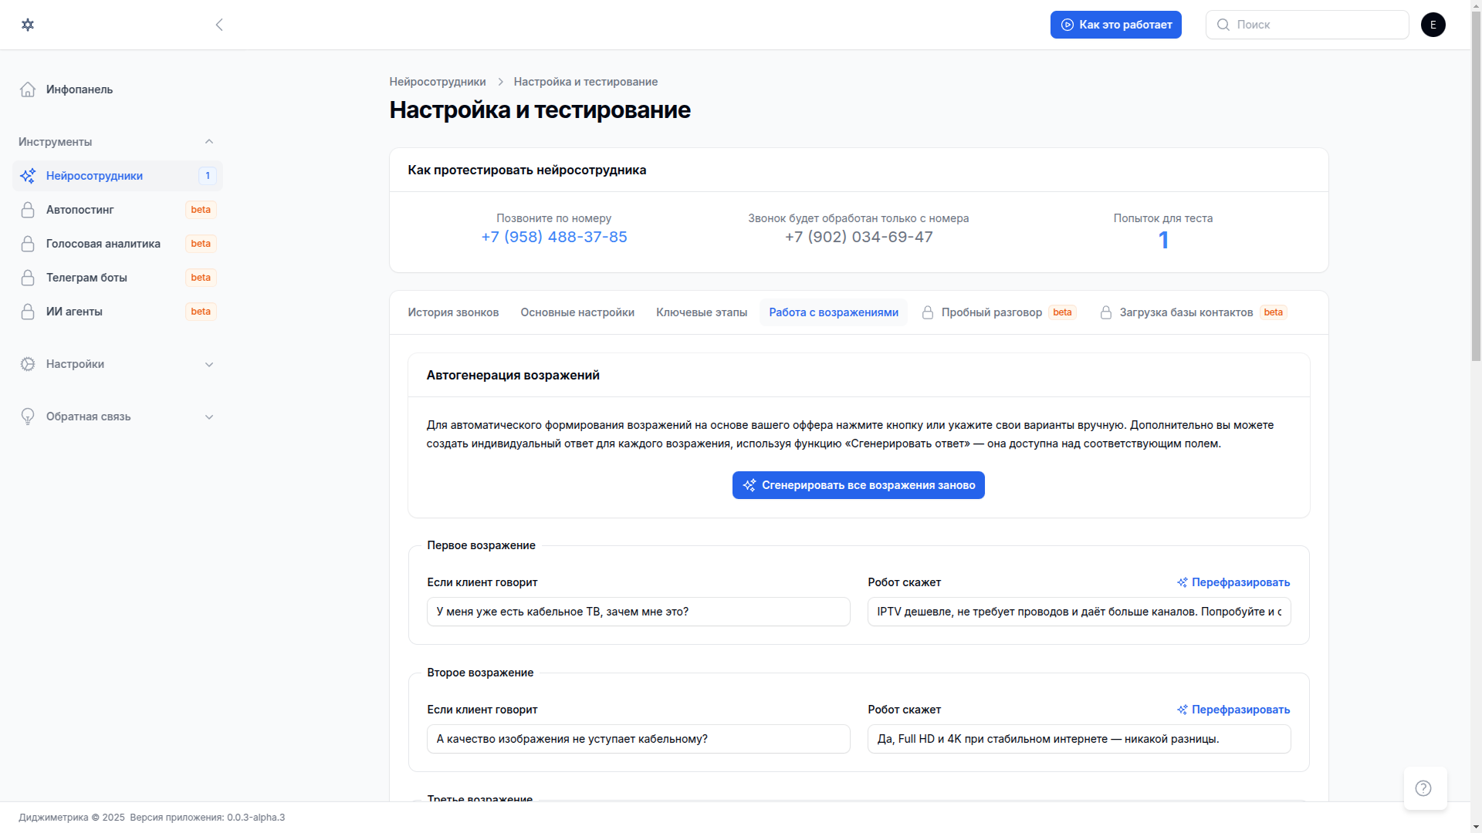Click the app logo icon in header
Screen dimensions: 1482x833
click(x=28, y=25)
